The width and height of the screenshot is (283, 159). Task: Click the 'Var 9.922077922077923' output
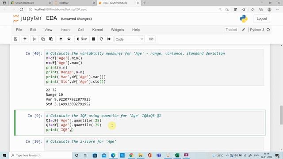click(x=68, y=99)
